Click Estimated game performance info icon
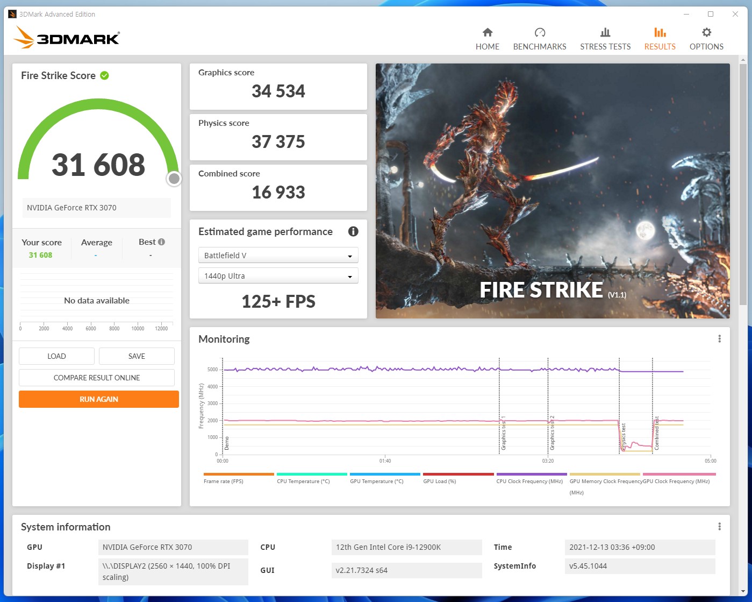 coord(353,231)
